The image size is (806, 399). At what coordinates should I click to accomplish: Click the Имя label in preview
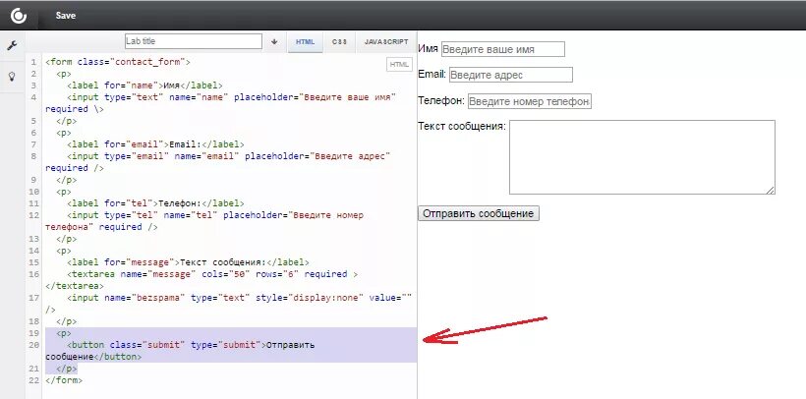point(428,49)
